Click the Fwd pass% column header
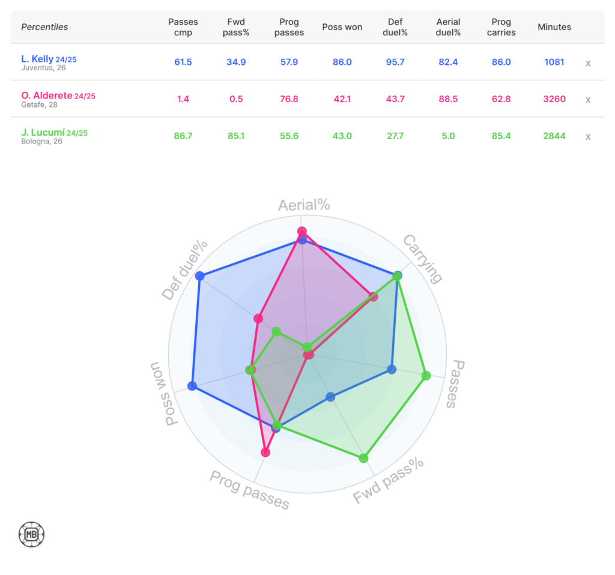615x575 pixels. pos(236,27)
